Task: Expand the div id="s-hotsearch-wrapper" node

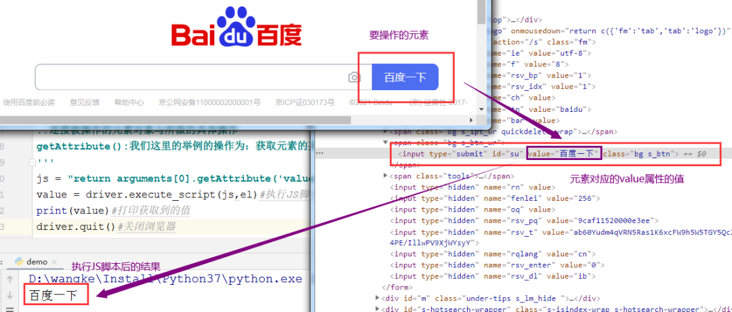Action: (378, 309)
